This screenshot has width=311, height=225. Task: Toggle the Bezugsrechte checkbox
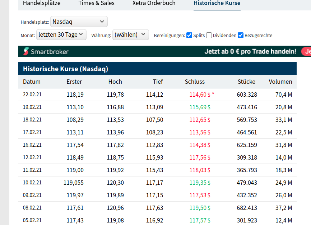tap(241, 35)
